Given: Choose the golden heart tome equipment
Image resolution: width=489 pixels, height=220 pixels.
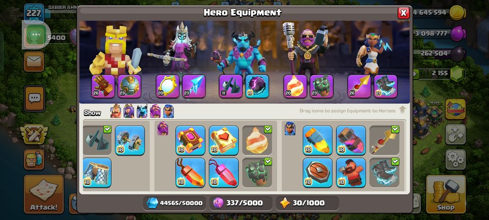Looking at the screenshot, I should (224, 140).
